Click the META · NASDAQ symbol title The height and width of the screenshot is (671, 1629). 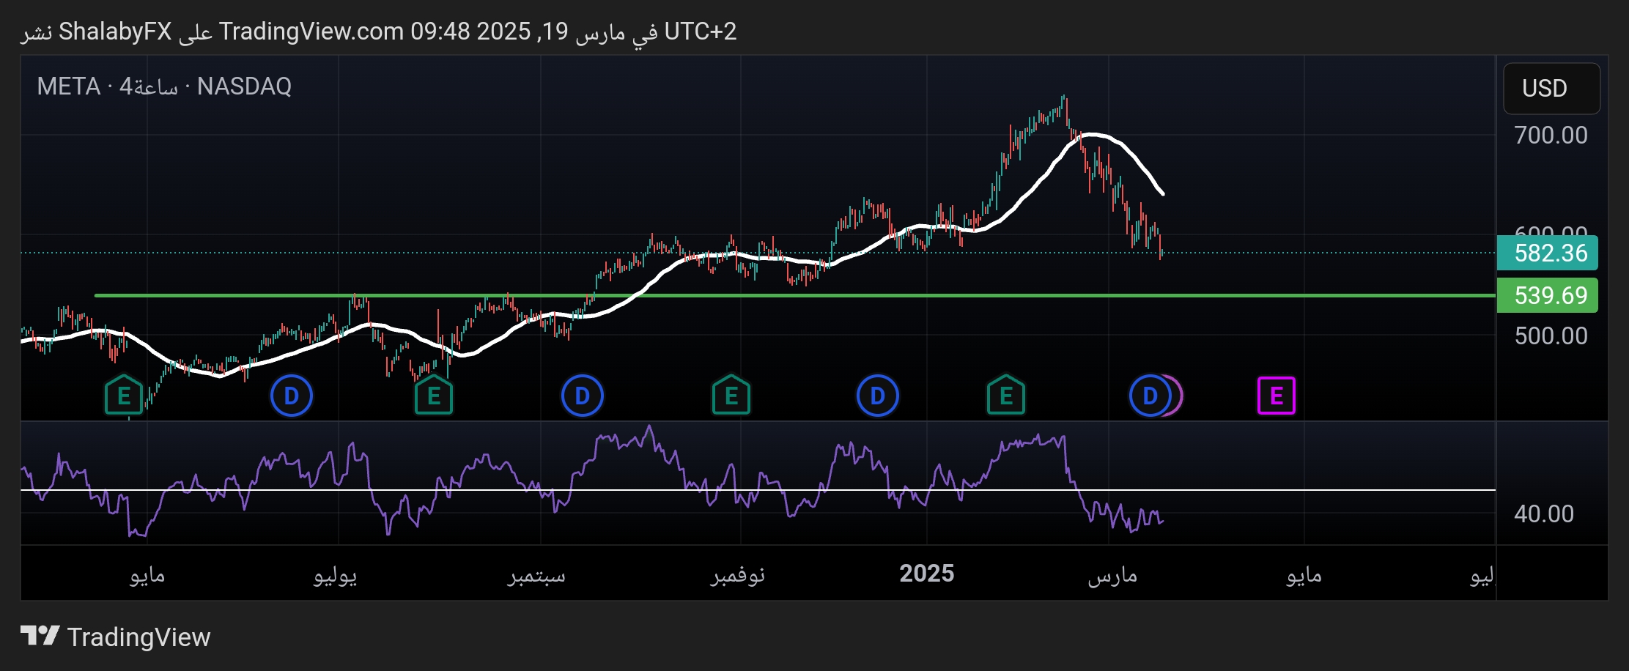164,86
